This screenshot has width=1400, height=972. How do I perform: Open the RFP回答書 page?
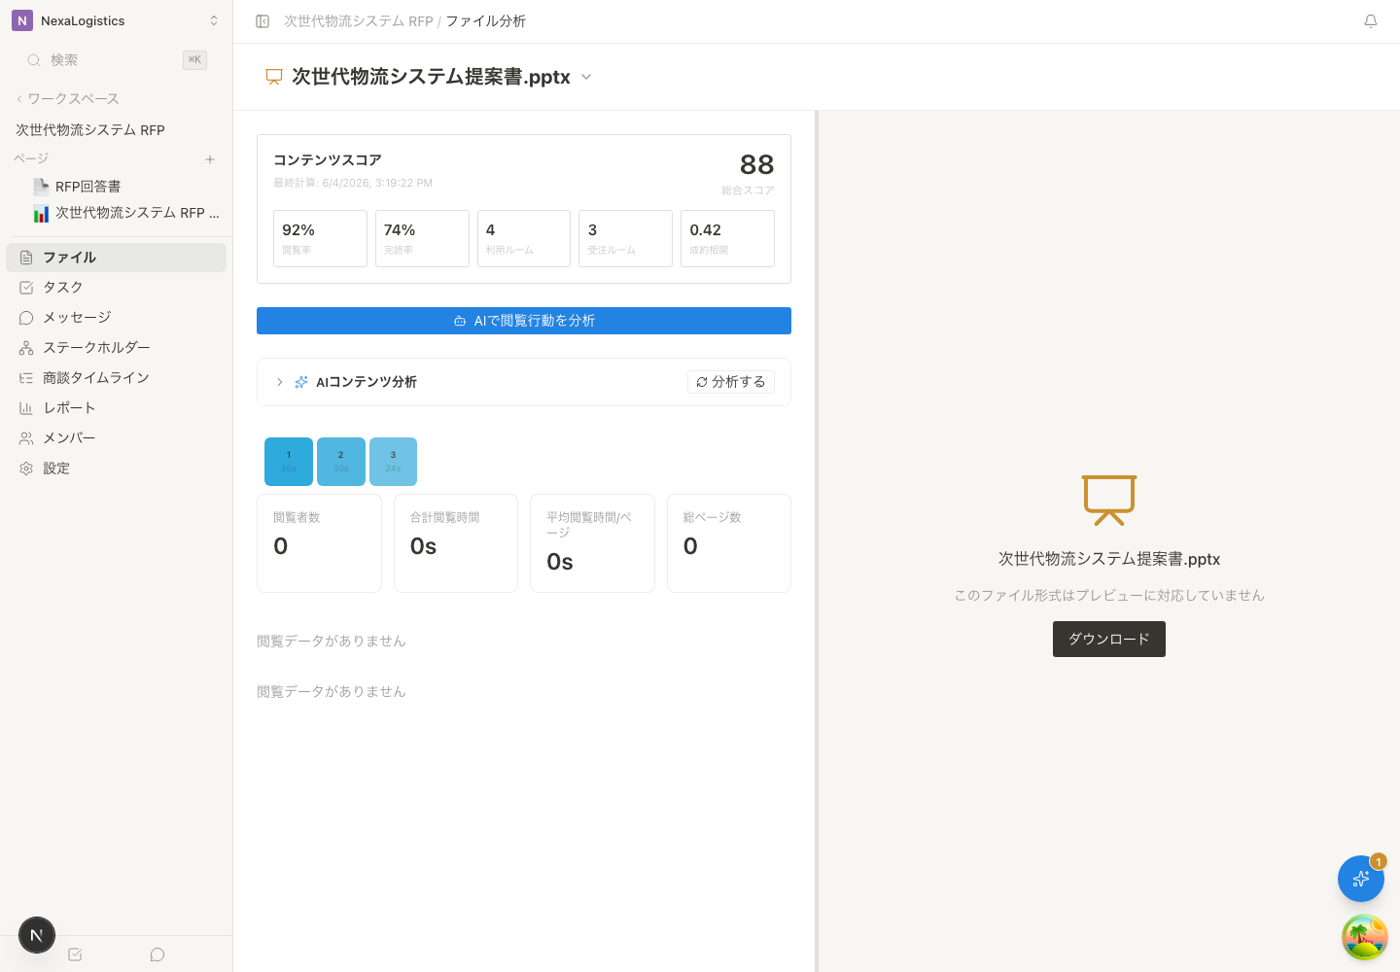pyautogui.click(x=87, y=187)
